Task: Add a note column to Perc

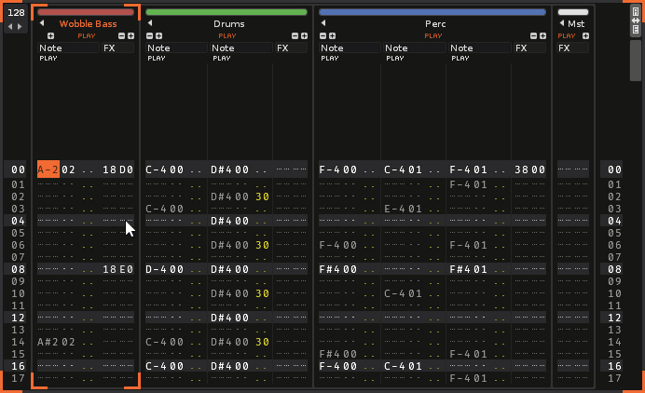Action: (333, 35)
